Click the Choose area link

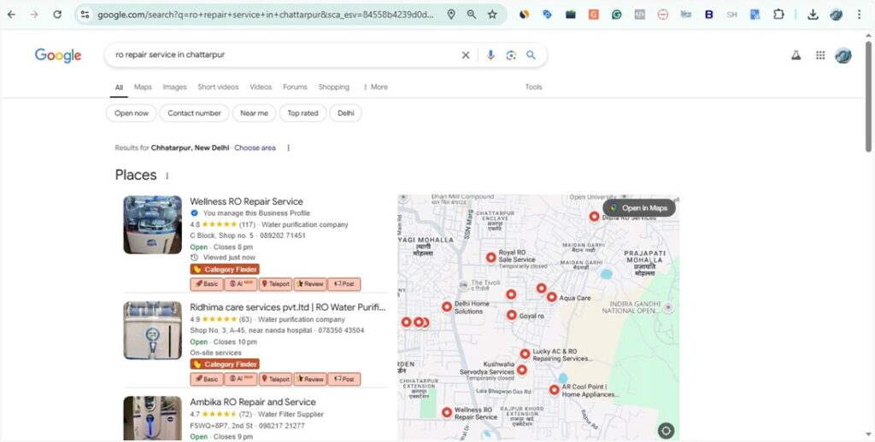255,148
